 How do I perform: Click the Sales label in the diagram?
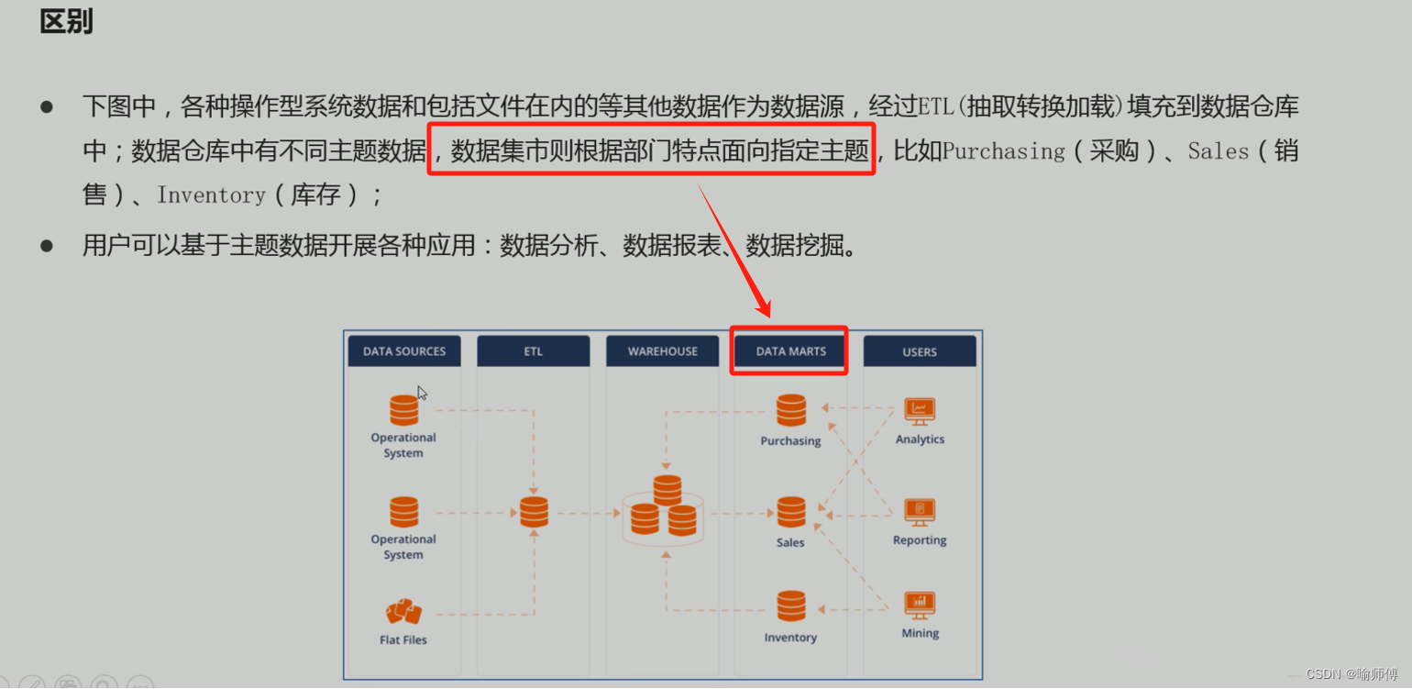pyautogui.click(x=790, y=542)
